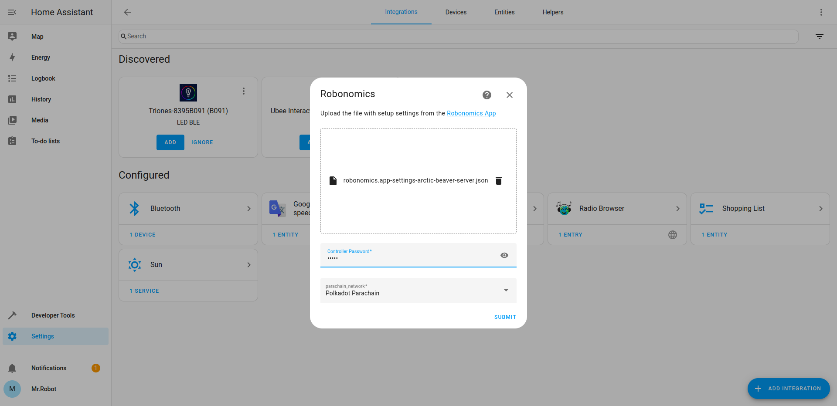Click the Shopping List icon

coord(706,209)
